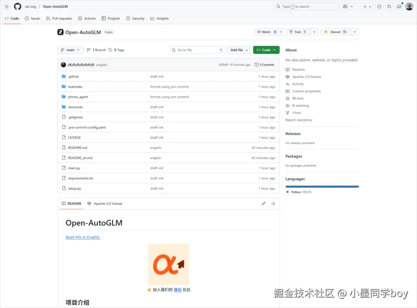Open the README_en.md file
Viewport: 417px width, 308px height.
pyautogui.click(x=80, y=158)
